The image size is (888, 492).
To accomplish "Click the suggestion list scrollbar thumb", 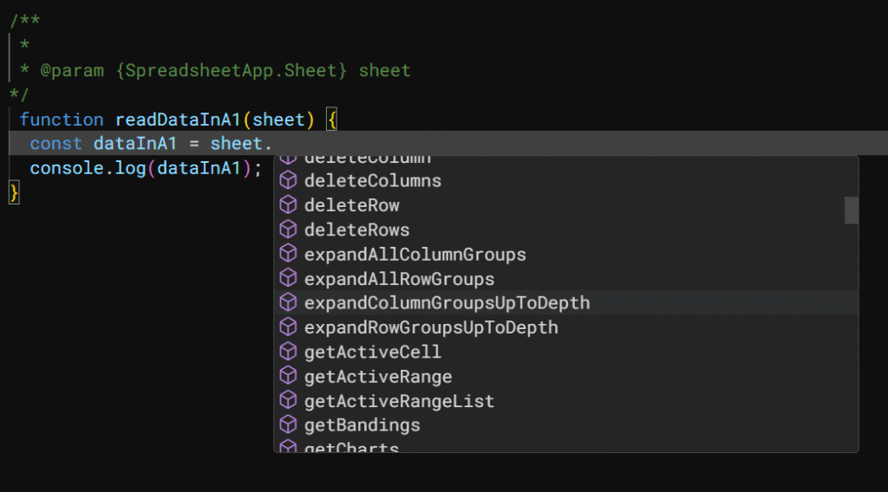I will tap(852, 210).
